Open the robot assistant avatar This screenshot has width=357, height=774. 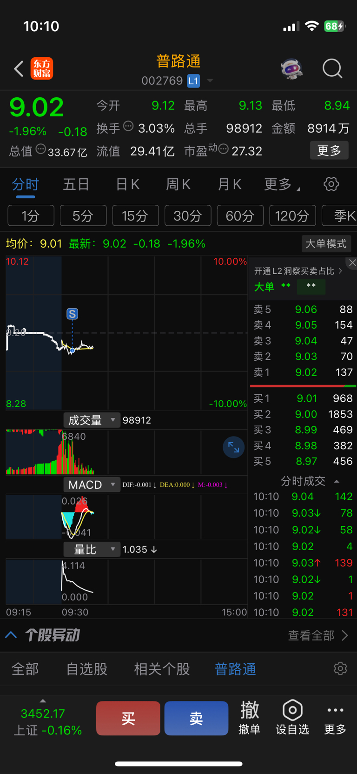(x=292, y=69)
